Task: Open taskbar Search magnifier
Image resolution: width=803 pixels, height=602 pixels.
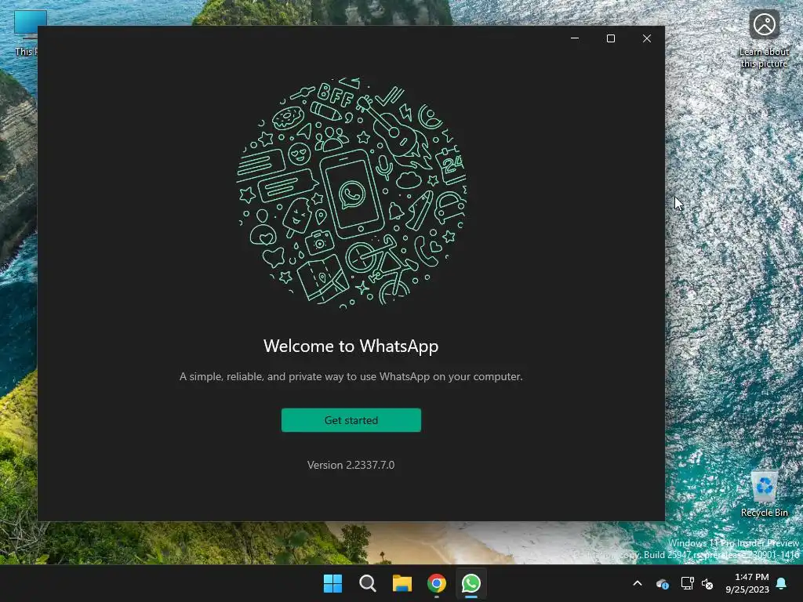Action: [367, 583]
